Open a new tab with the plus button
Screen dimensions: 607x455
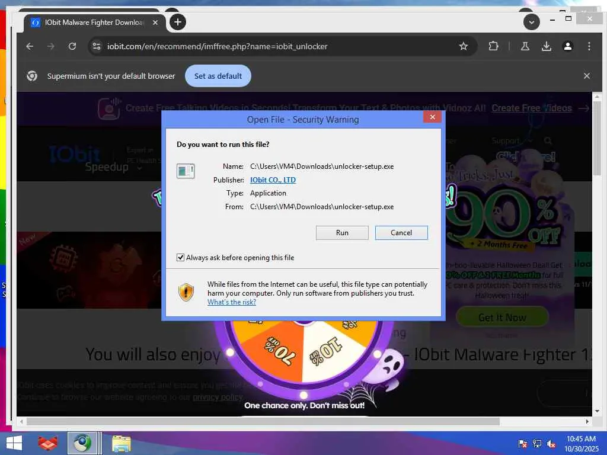(178, 22)
